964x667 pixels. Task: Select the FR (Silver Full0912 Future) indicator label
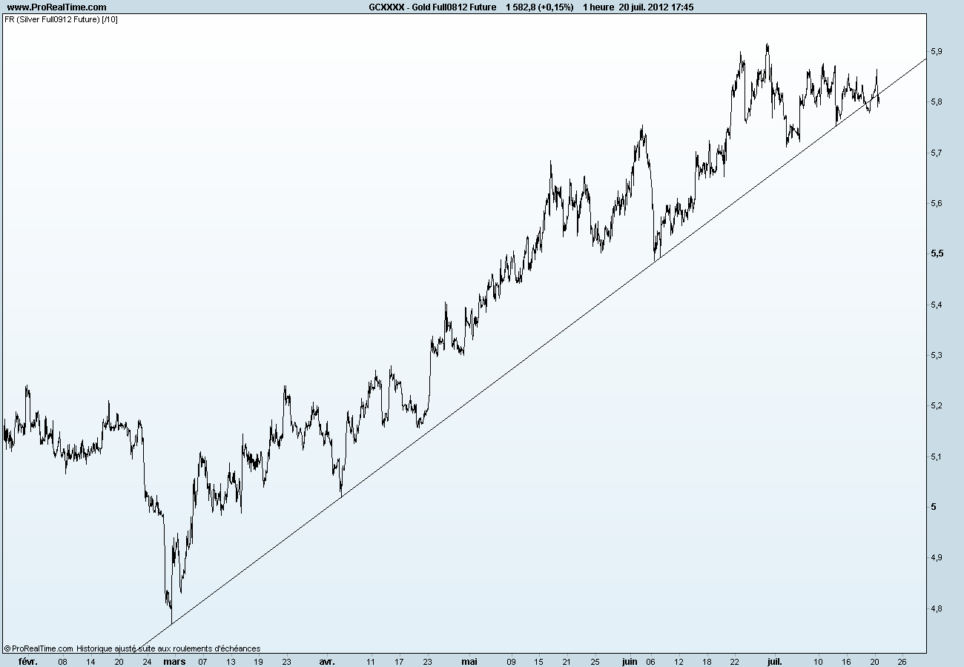[61, 19]
